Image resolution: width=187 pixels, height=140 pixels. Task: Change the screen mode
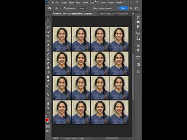pyautogui.click(x=48, y=131)
